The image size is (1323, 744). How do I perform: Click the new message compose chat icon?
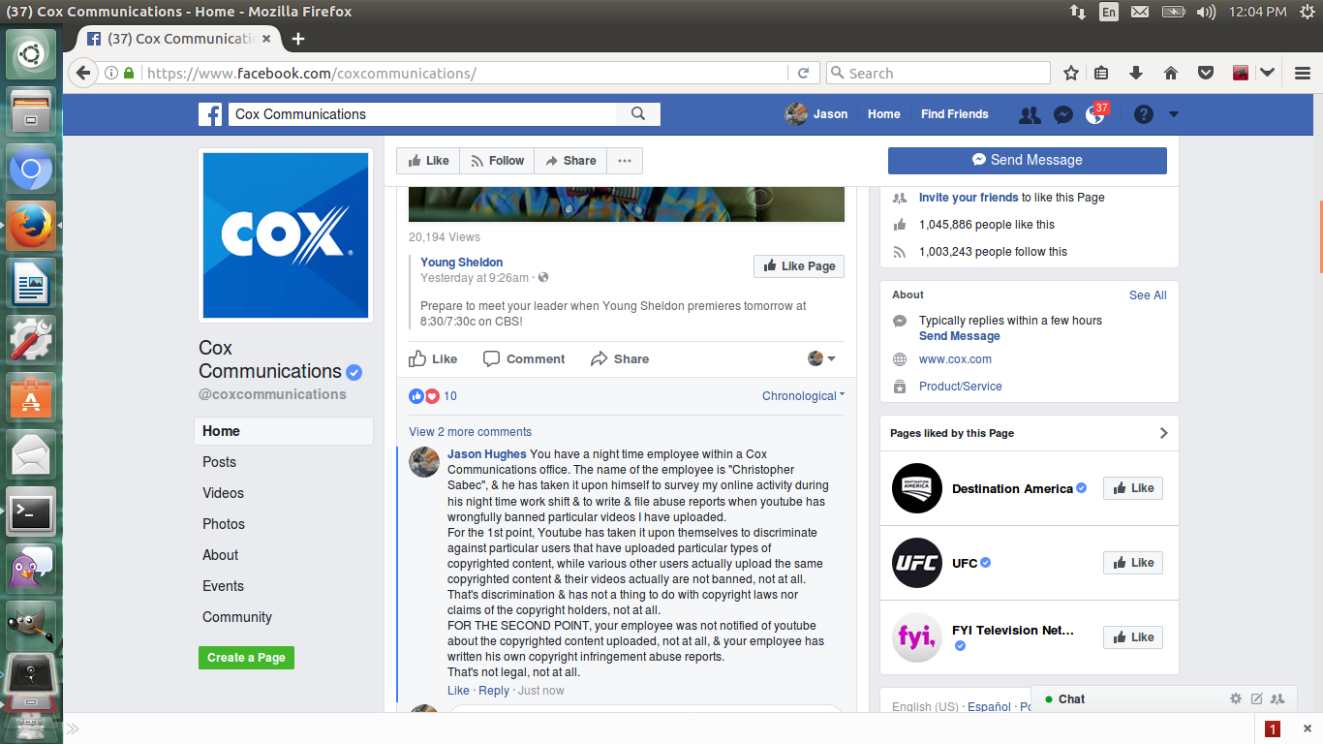coord(1256,698)
